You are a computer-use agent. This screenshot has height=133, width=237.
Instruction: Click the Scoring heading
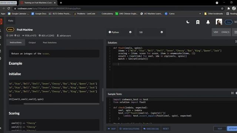click(14, 113)
